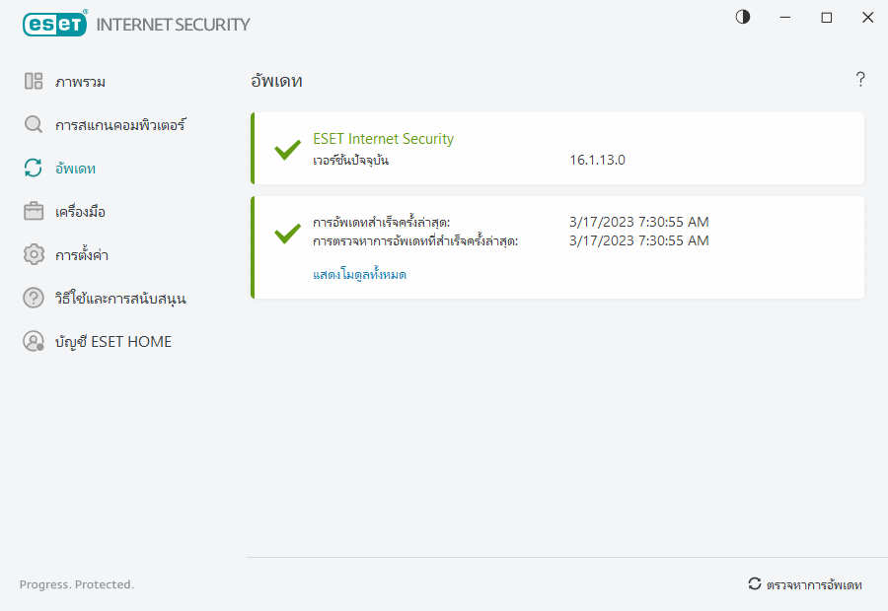Click the green checkmark in last update card

point(287,234)
